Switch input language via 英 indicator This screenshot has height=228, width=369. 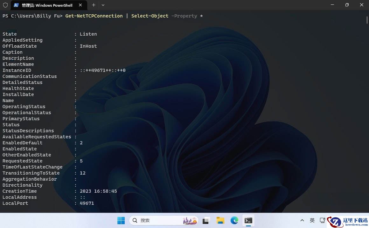(x=312, y=220)
